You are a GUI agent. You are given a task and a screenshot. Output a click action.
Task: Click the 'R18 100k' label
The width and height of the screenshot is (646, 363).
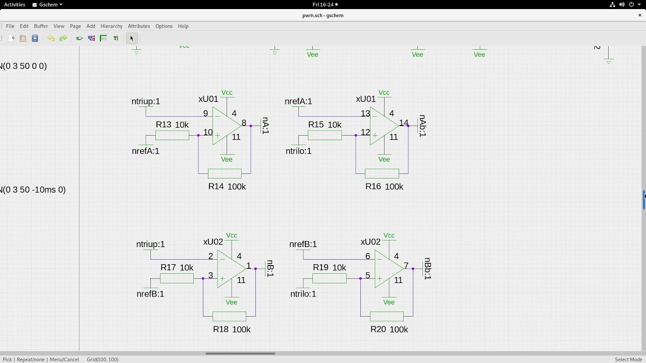click(232, 329)
